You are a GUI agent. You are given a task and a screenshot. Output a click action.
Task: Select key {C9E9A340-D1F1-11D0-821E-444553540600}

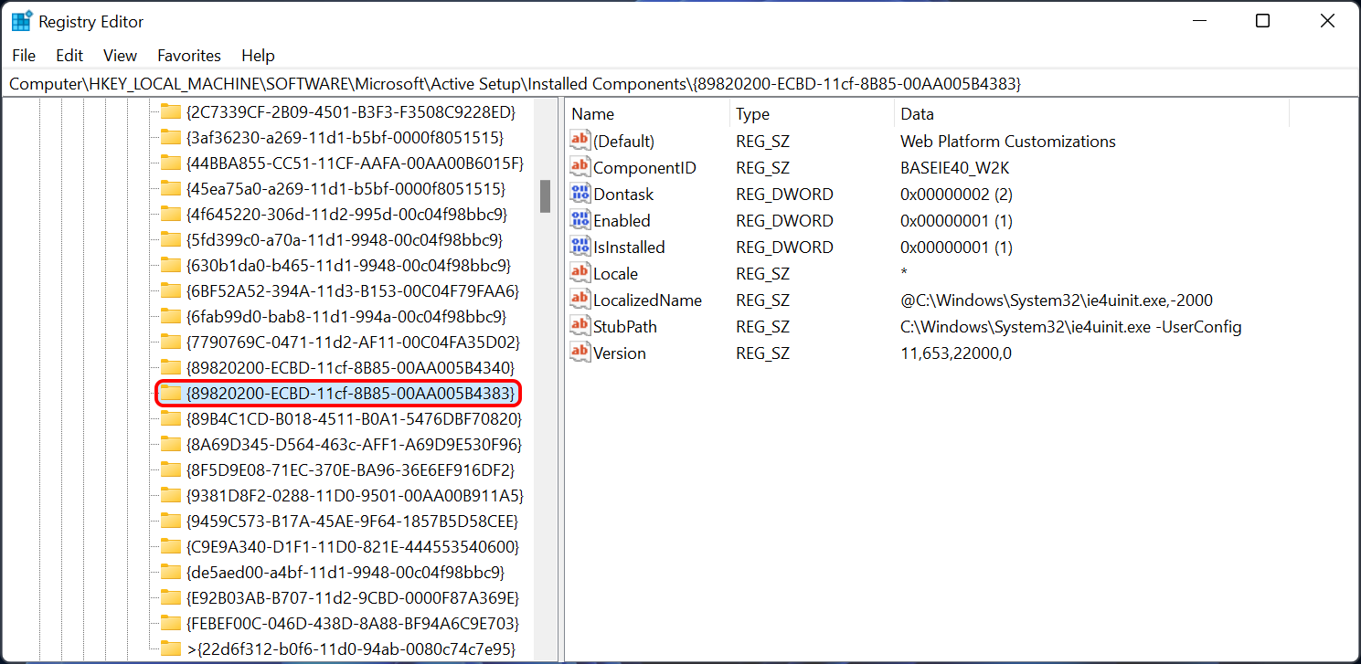coord(352,547)
